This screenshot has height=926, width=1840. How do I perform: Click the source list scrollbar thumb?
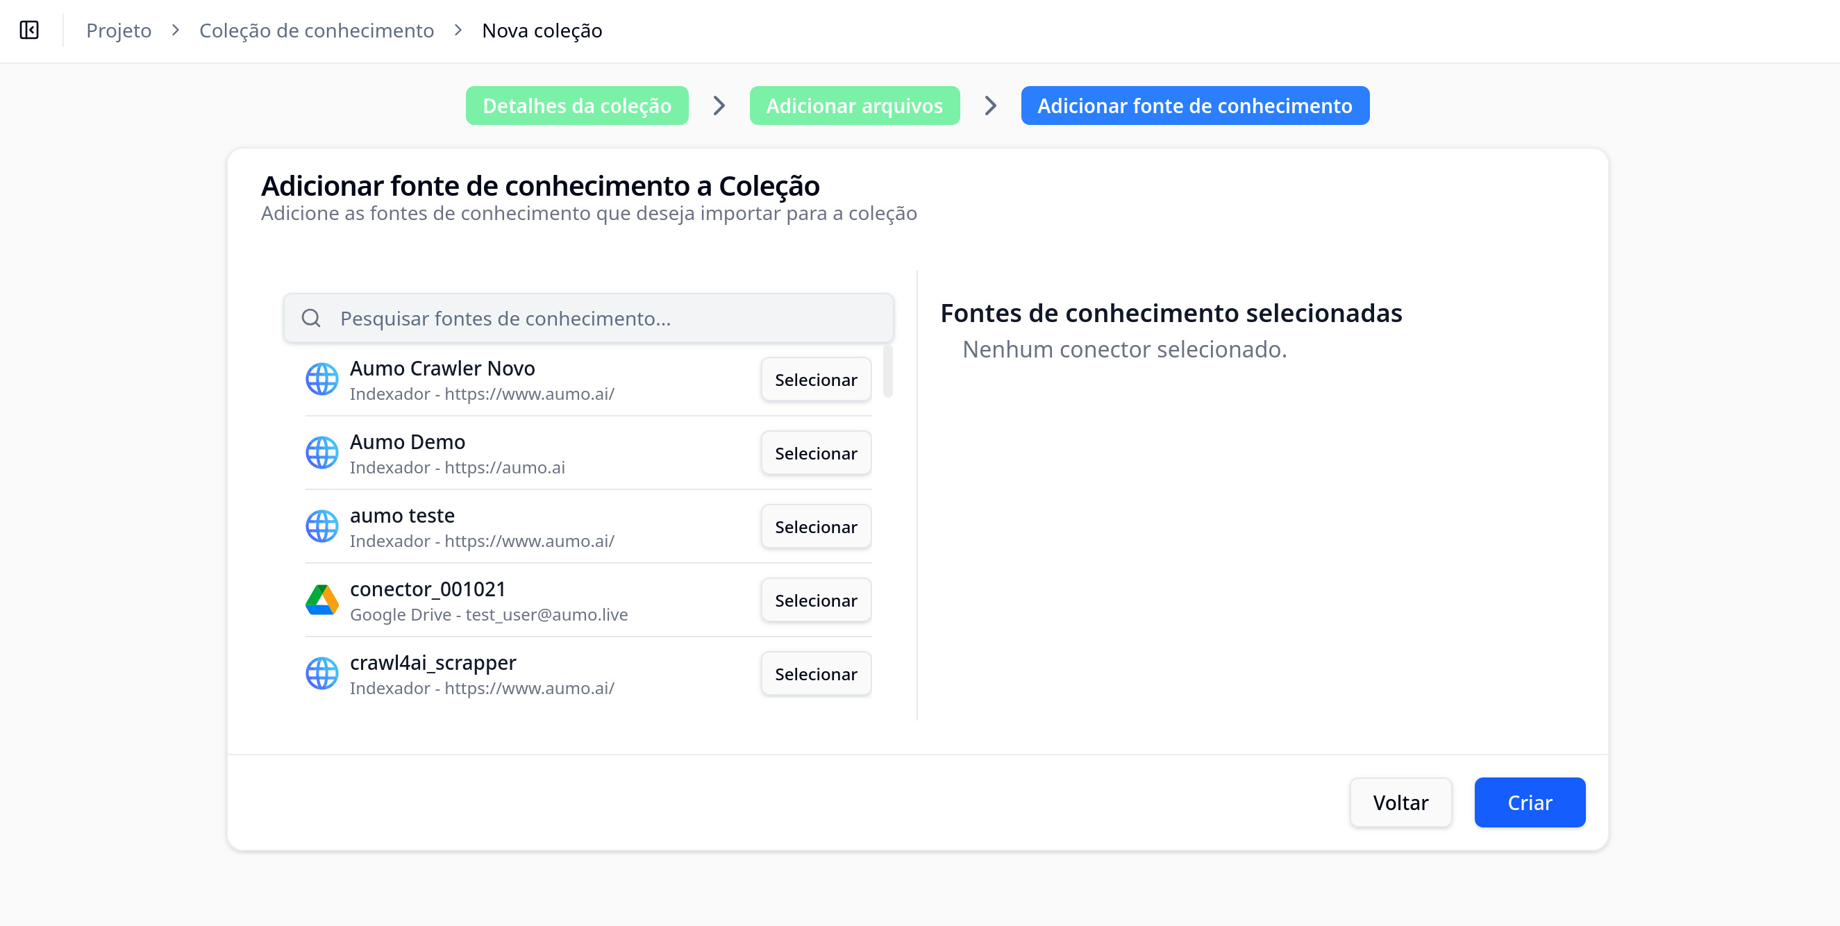[887, 371]
